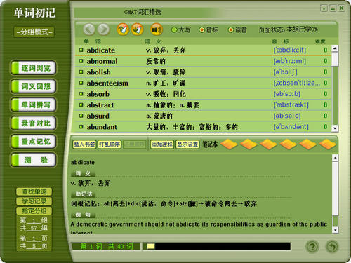Viewport: 351px width, 263px height.
Task: Click the word list scrollbar up arrow
Action: click(x=335, y=48)
